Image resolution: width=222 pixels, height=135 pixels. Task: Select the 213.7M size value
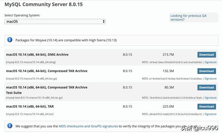point(168,55)
